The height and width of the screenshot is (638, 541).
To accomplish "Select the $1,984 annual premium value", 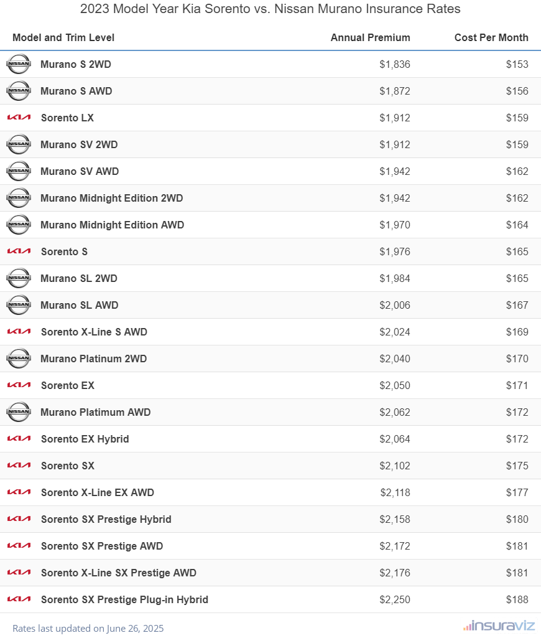I will [x=395, y=278].
